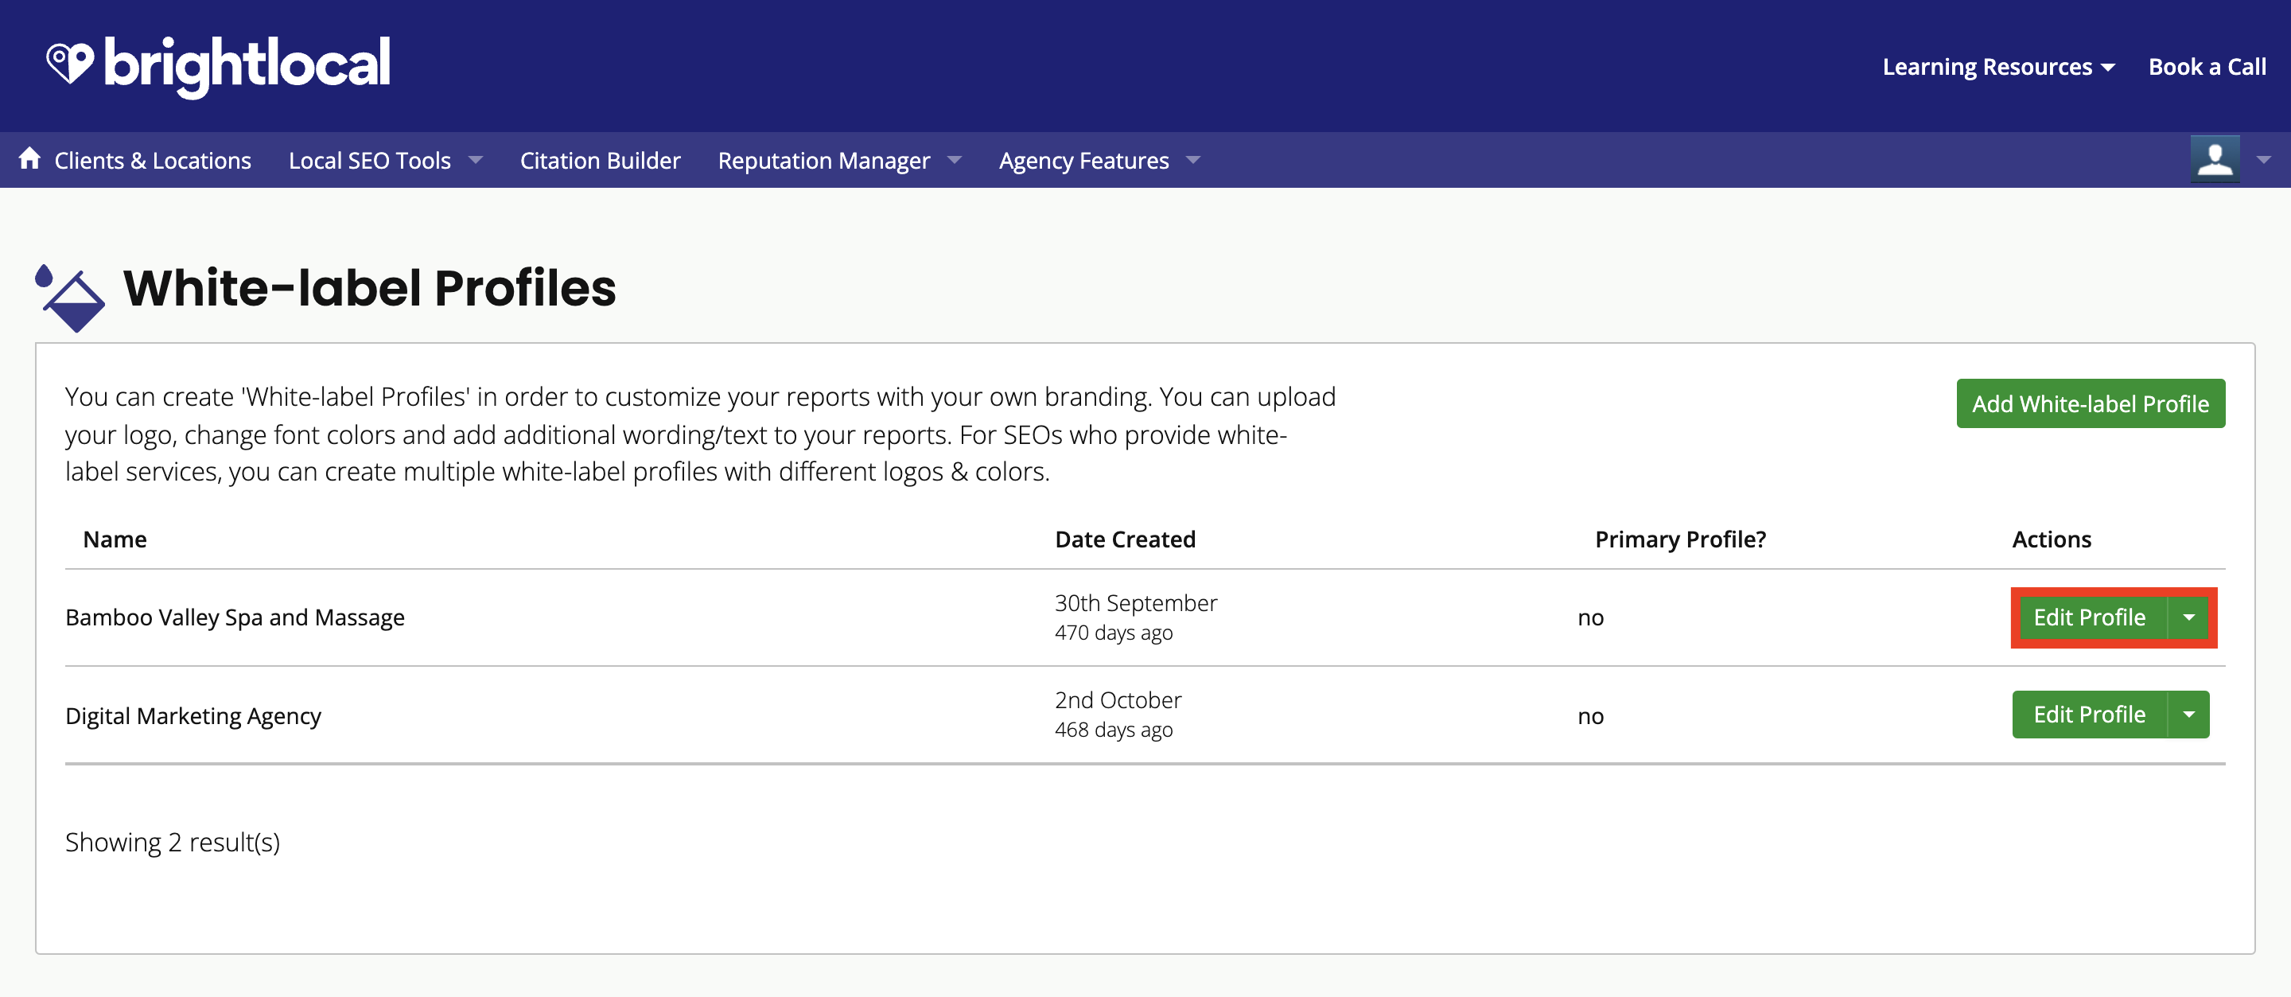This screenshot has height=997, width=2291.
Task: Click the Primary Profile? column header
Action: [1680, 539]
